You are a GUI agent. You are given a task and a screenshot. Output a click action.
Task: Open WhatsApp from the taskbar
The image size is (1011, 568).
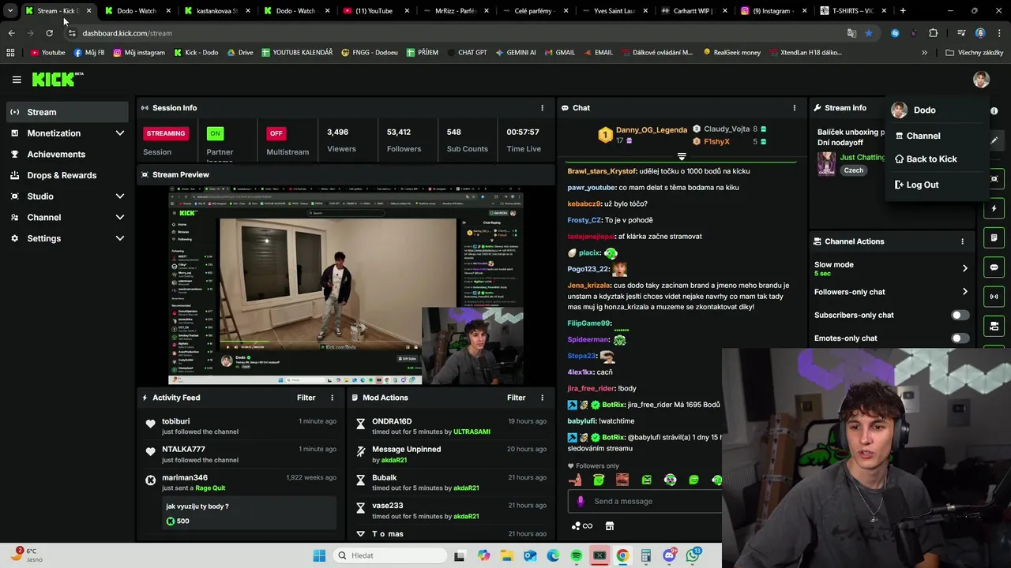point(693,555)
